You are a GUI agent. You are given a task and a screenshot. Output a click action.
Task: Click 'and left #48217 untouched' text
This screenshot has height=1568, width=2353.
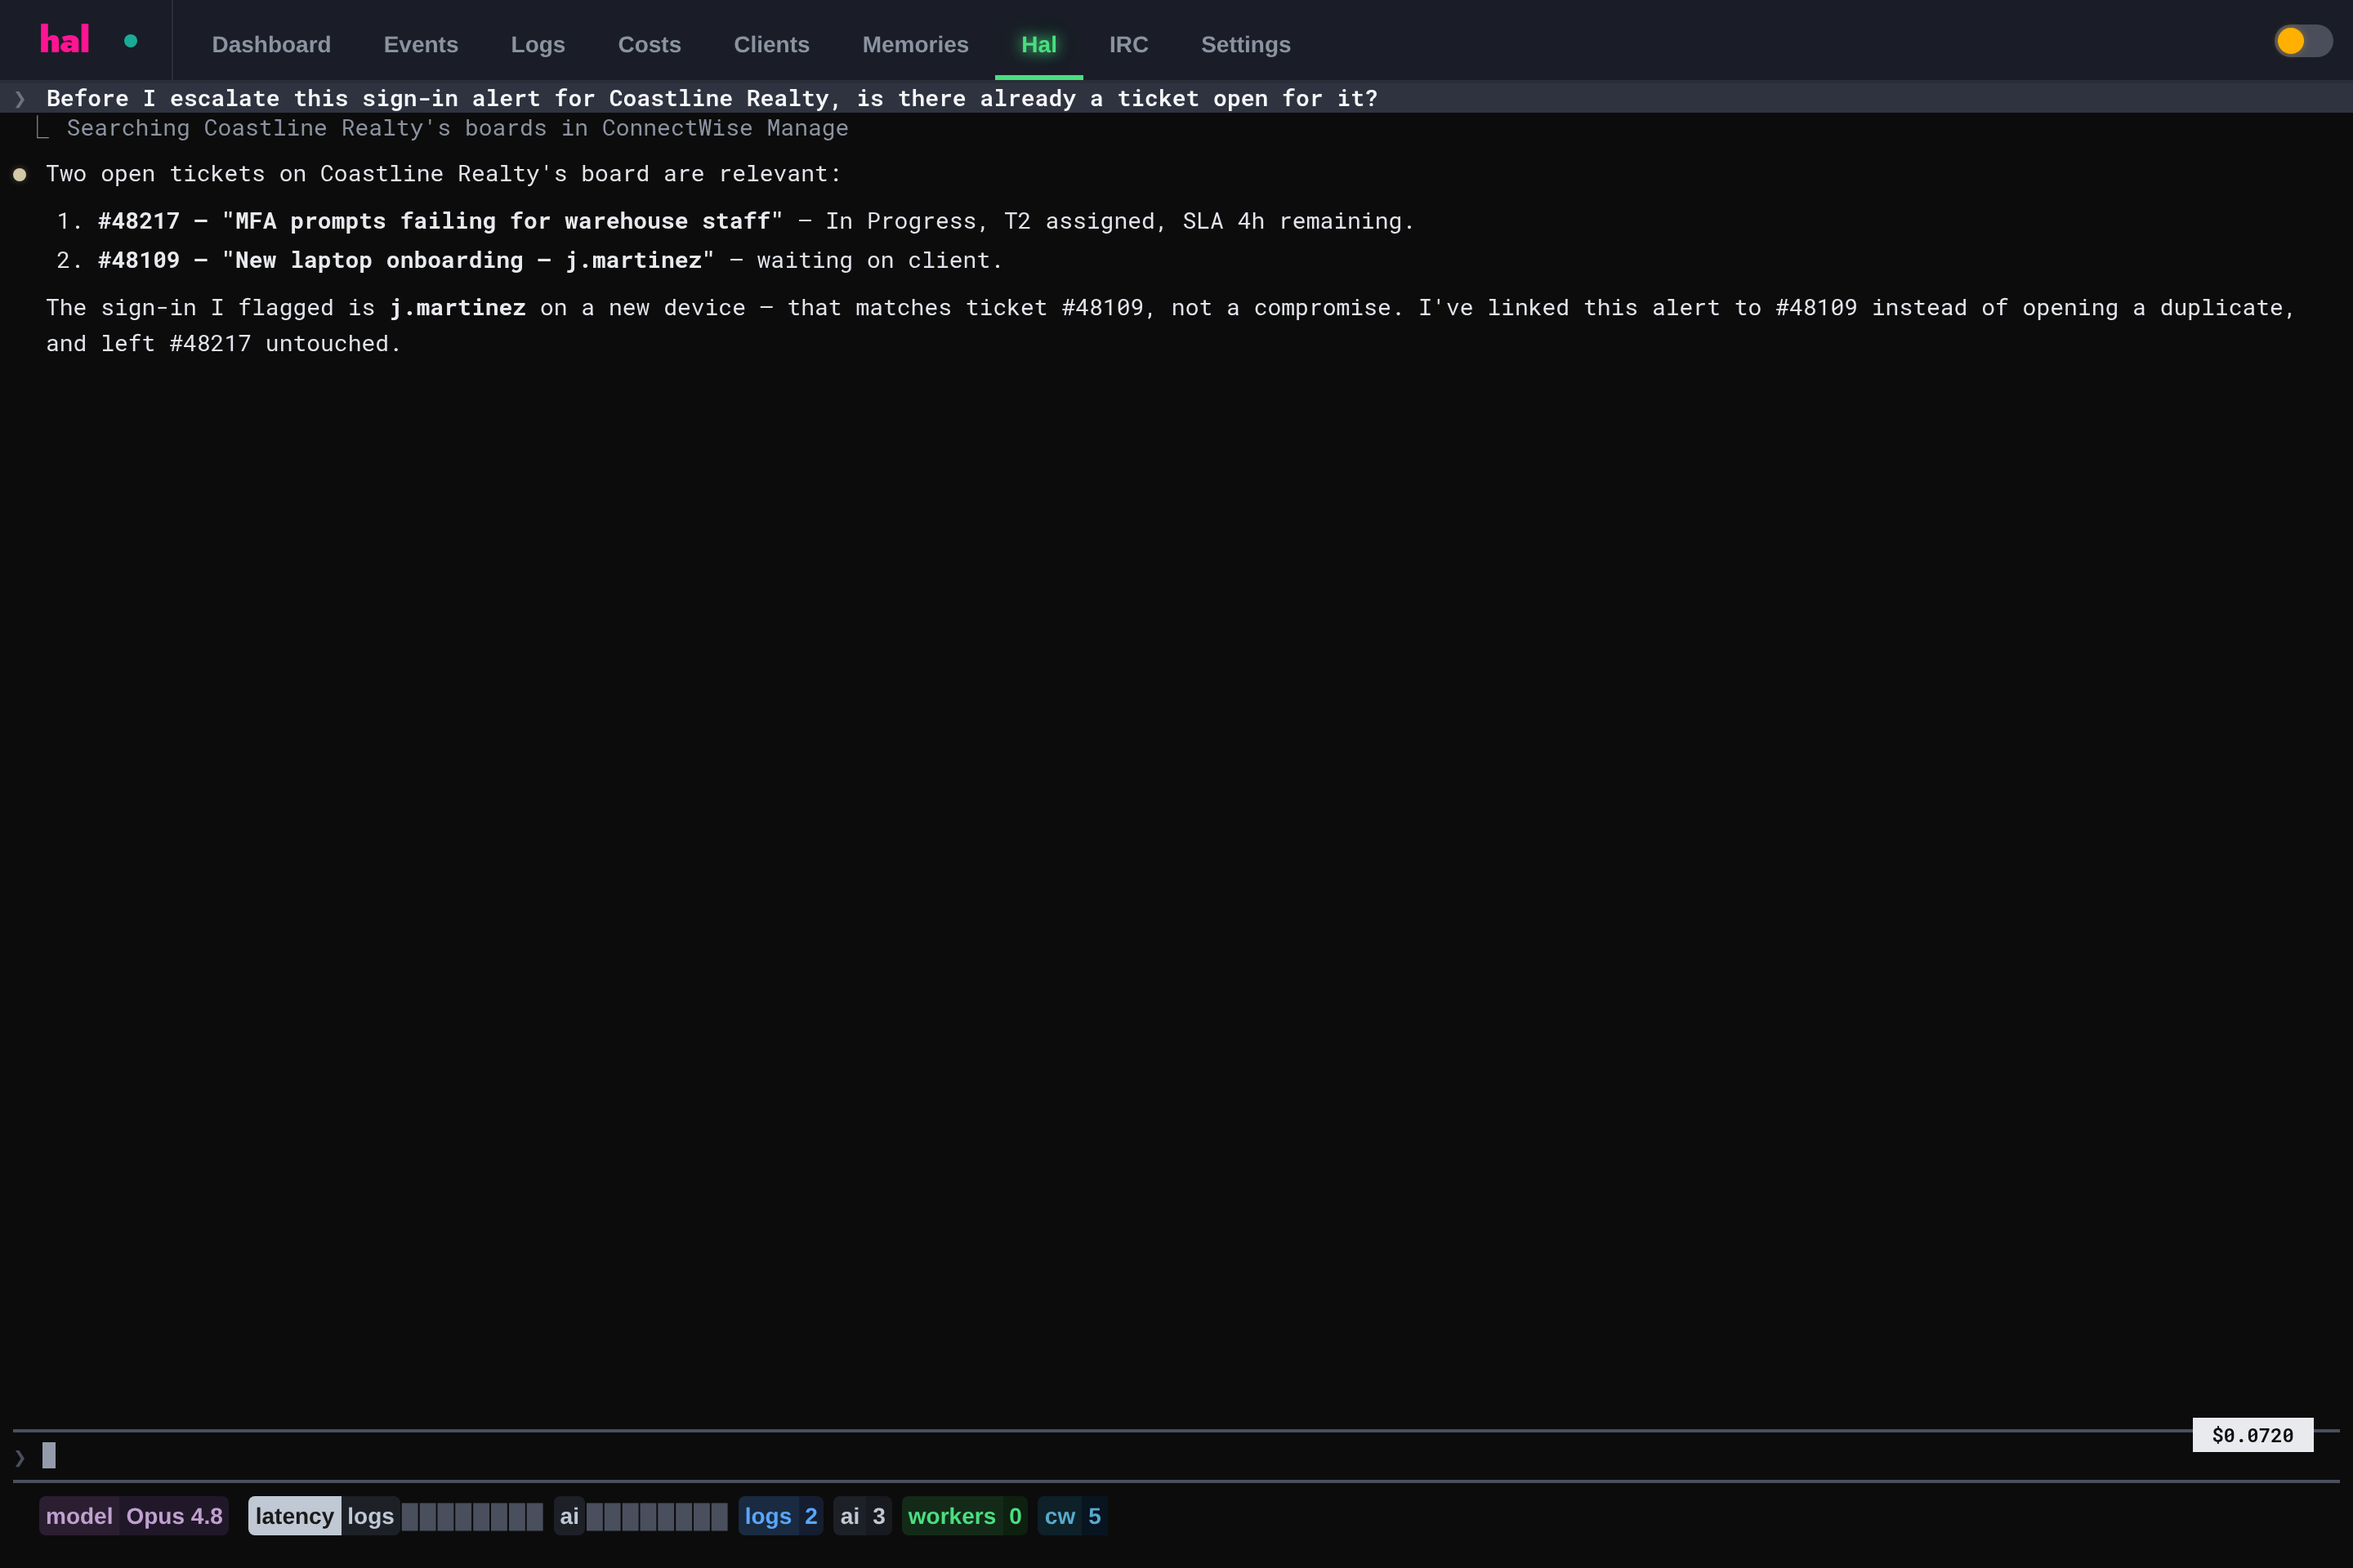(223, 344)
